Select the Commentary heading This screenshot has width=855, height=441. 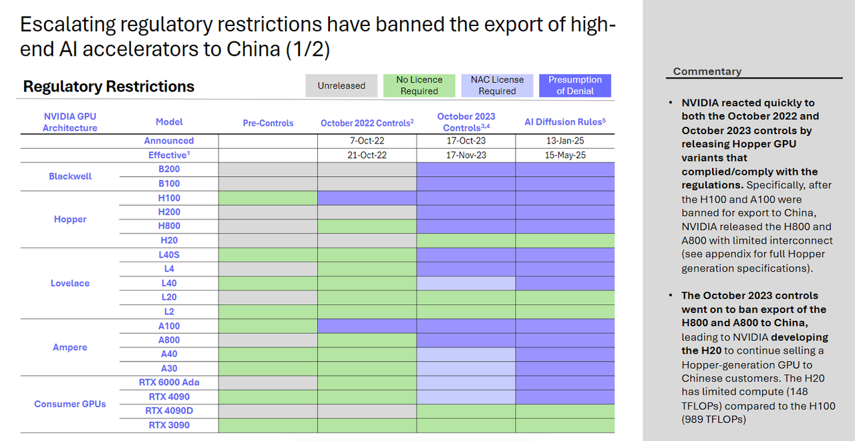707,71
